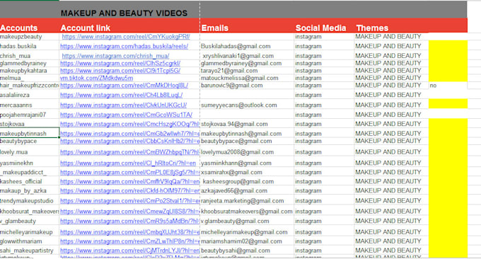Open the khoobsurat_makeovers reel link
Screen dimensions: 481x259
tap(129, 212)
